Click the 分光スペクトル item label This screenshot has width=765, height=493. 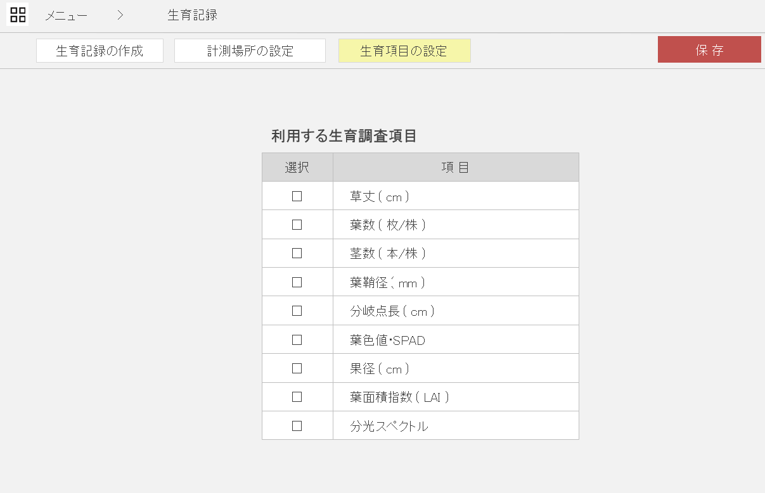[x=389, y=426]
